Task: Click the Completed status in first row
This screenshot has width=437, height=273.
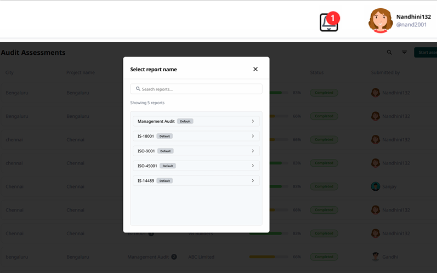Action: click(x=324, y=93)
